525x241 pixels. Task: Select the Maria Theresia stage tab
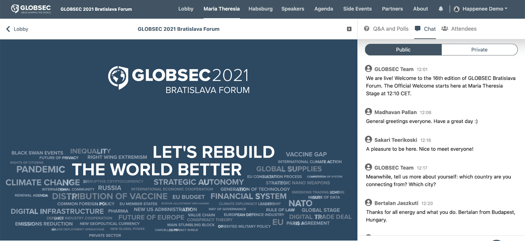[x=221, y=9]
